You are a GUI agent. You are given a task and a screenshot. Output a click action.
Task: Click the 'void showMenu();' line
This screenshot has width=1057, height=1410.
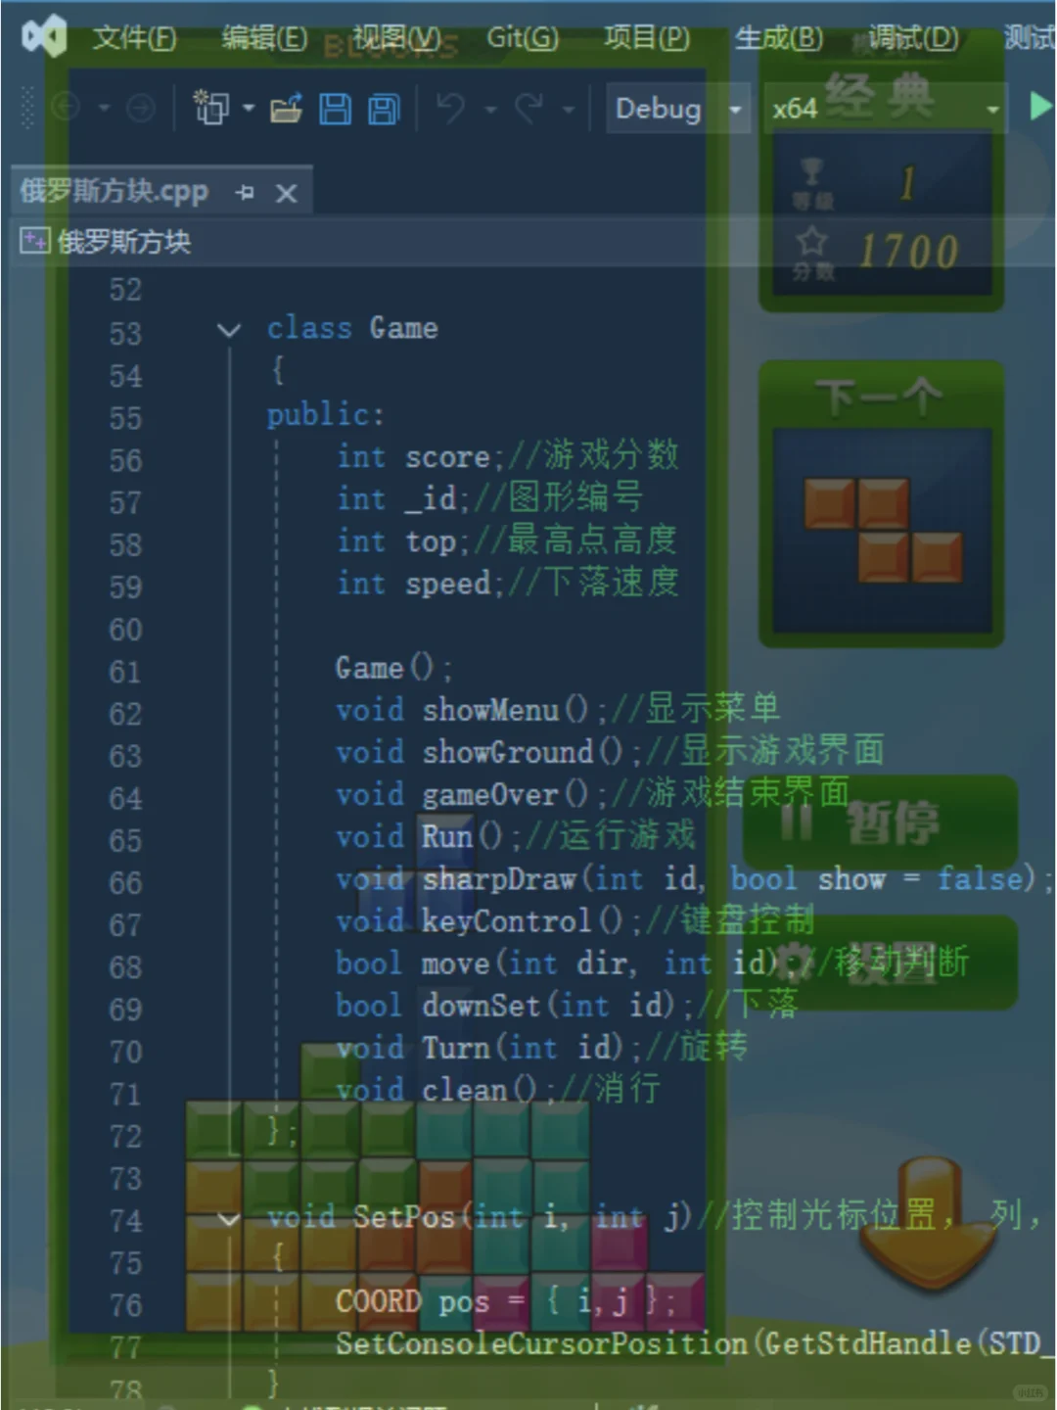coord(472,710)
